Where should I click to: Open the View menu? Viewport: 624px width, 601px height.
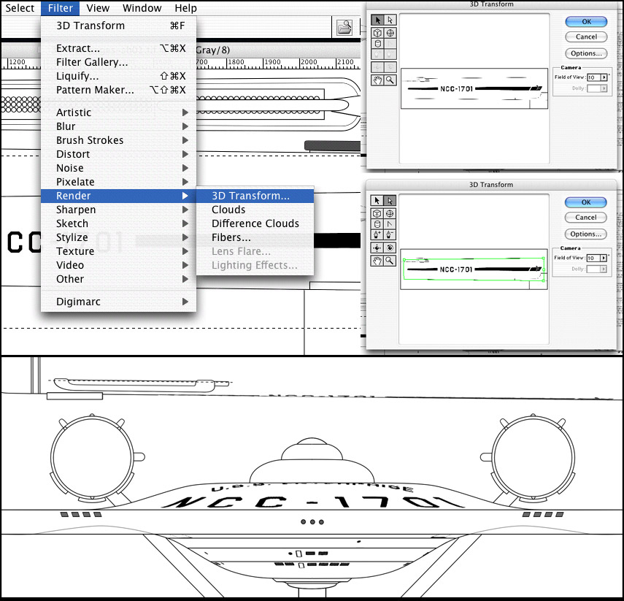pos(98,8)
